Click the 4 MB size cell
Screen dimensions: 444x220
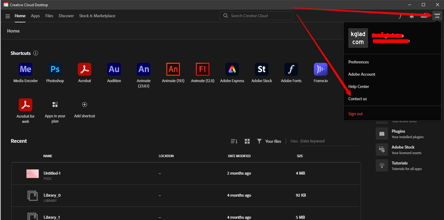pos(300,173)
